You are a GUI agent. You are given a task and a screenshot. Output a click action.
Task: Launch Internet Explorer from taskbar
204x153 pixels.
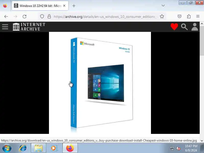coord(23,148)
